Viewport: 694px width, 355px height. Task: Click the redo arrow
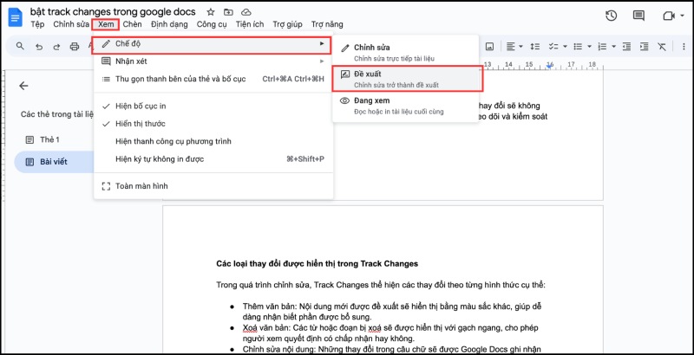coord(56,47)
